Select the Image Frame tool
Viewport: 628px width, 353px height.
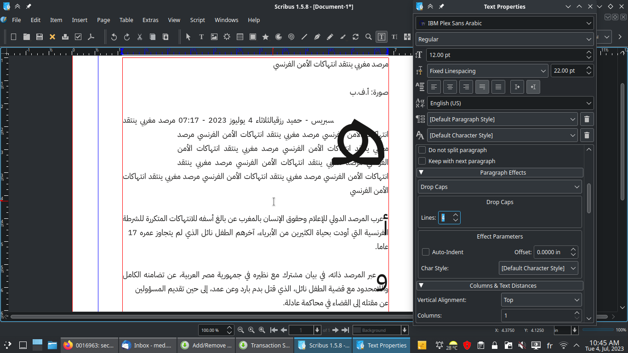tap(214, 37)
